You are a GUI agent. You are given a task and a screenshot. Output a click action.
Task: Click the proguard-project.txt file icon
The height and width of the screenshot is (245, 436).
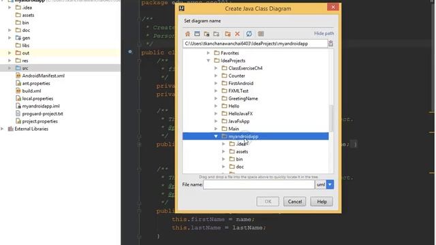coord(18,114)
